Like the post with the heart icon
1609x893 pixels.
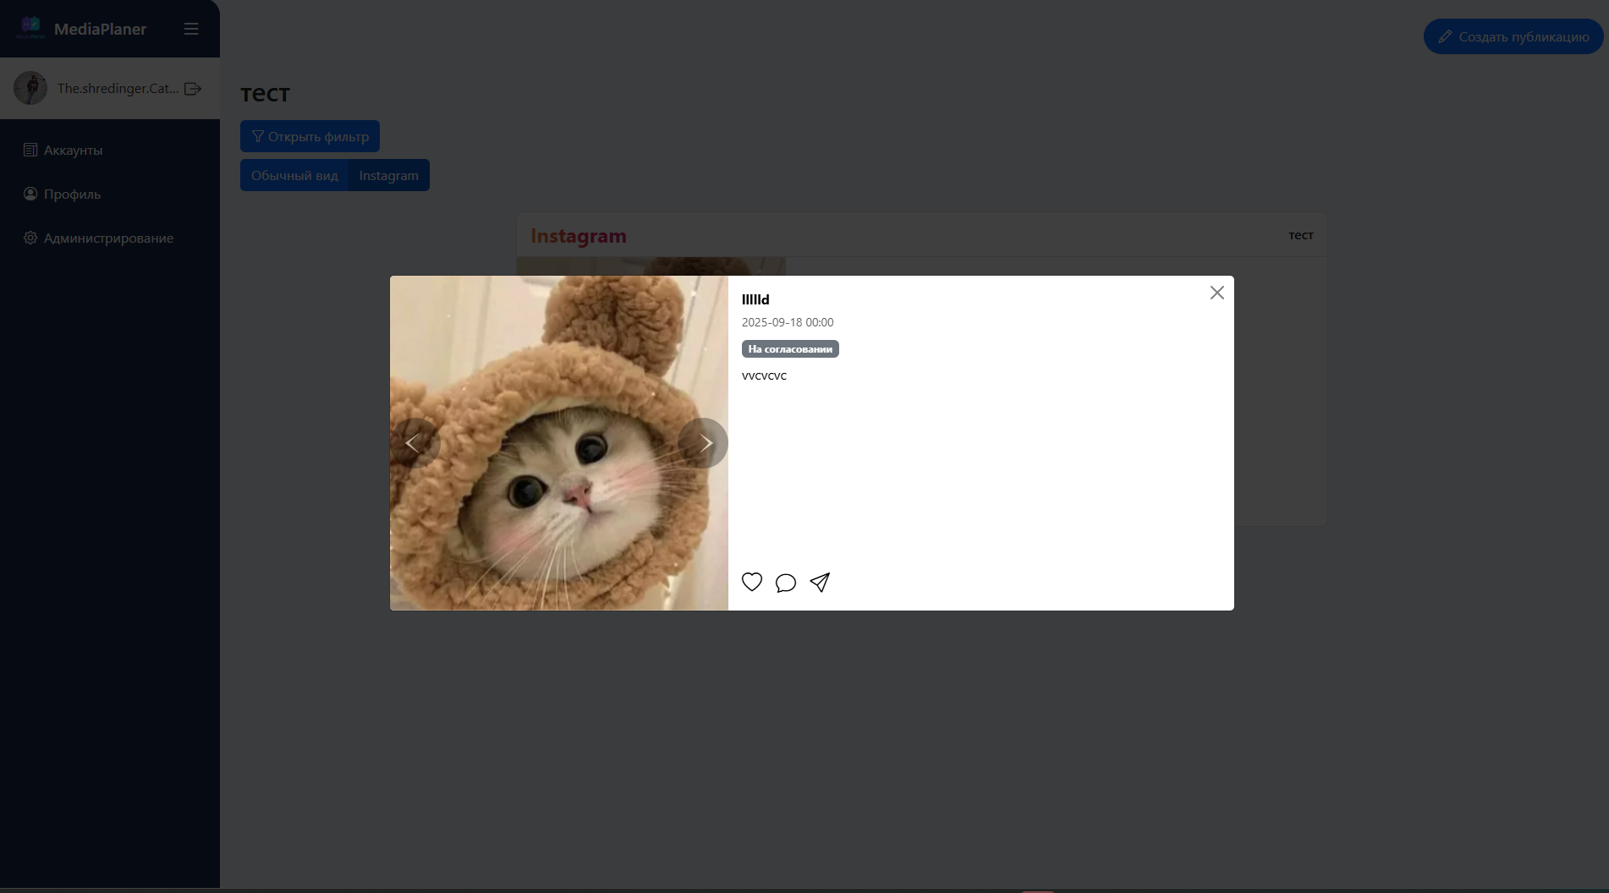[x=752, y=582]
